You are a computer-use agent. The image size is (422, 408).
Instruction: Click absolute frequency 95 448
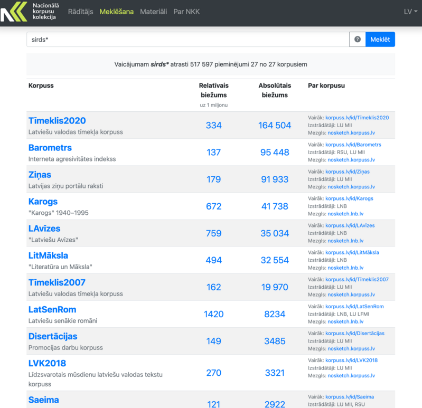click(x=275, y=152)
